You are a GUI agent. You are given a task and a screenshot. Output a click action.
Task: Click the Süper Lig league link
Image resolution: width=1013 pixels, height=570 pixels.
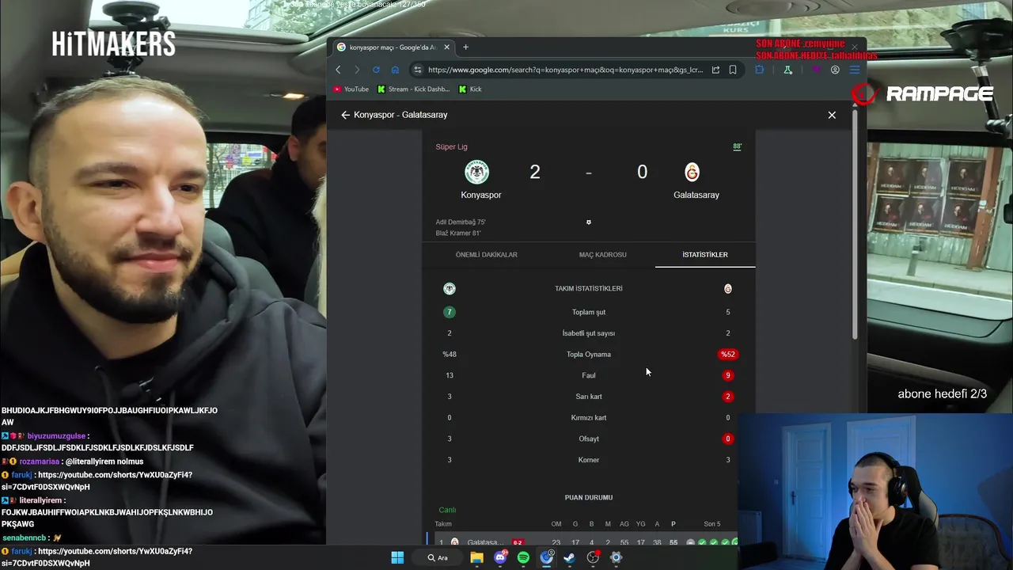coord(451,146)
